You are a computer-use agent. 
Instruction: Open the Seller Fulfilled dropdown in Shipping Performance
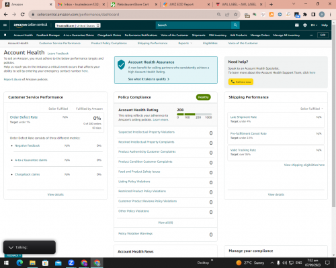[x=312, y=109]
